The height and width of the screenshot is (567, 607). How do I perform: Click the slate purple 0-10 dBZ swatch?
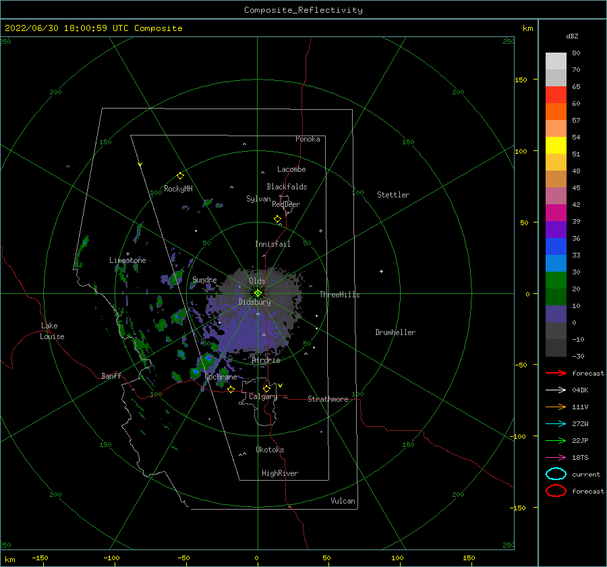(x=556, y=314)
